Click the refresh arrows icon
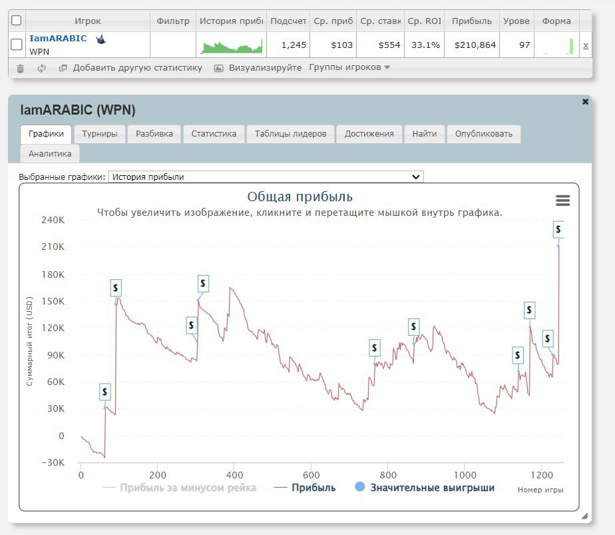 [41, 68]
